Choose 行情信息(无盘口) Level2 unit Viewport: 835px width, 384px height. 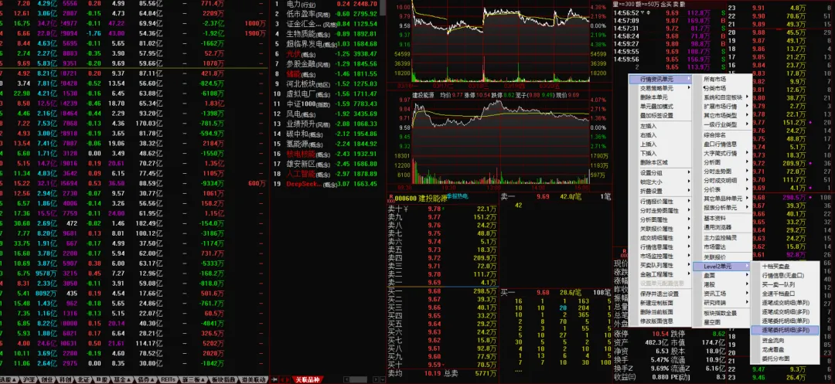[x=785, y=276]
